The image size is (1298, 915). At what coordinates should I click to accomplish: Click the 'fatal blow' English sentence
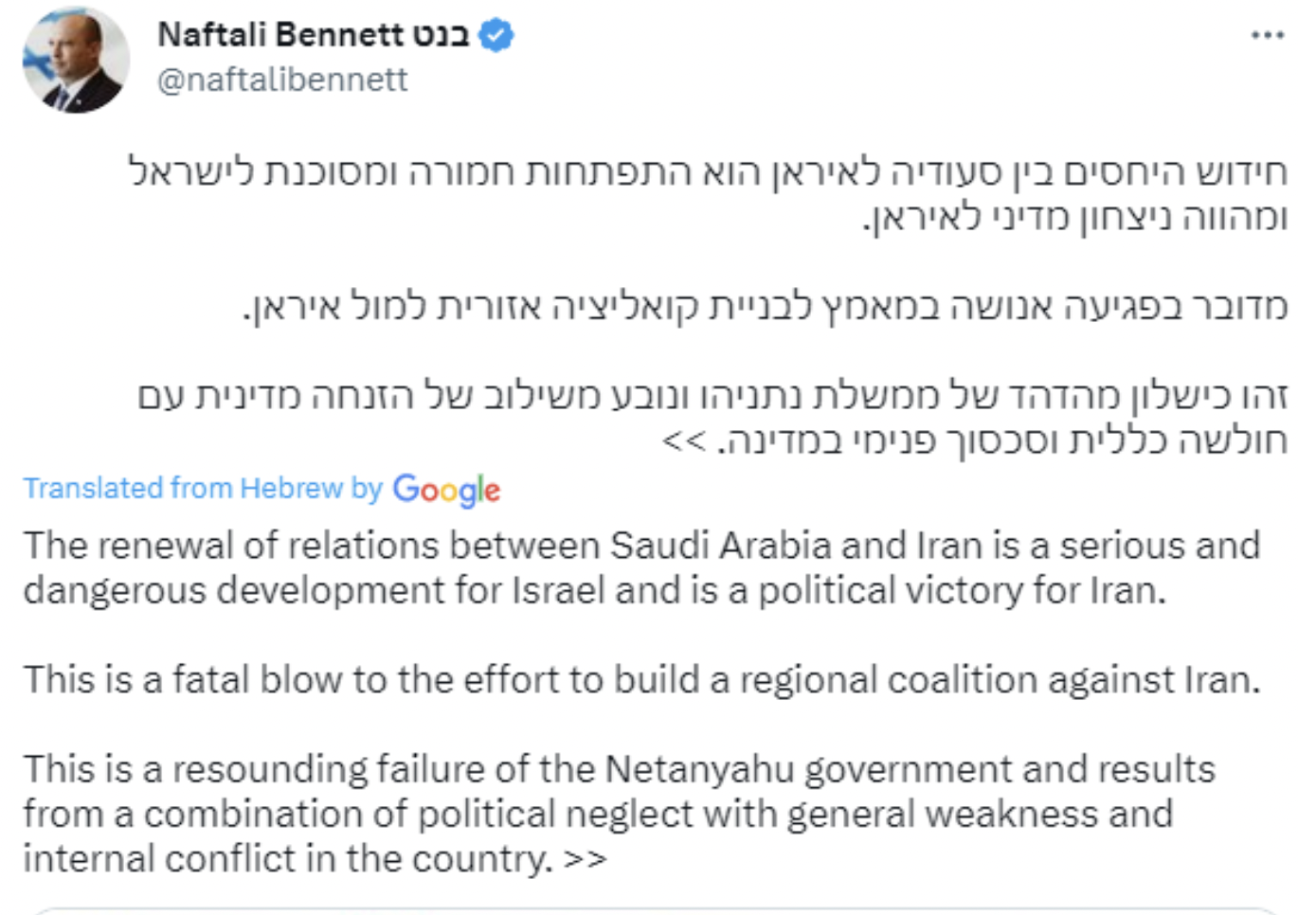click(642, 679)
